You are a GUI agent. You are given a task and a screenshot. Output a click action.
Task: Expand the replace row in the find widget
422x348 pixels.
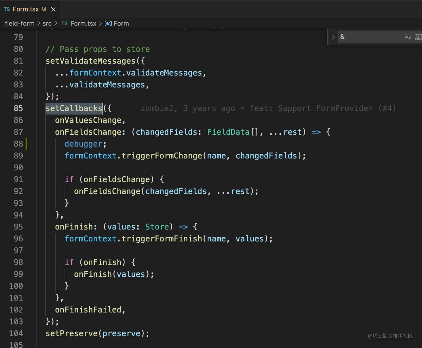[333, 37]
